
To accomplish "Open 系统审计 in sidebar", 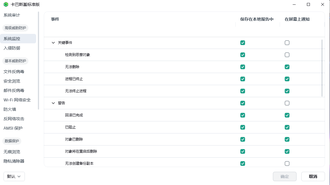I will point(12,15).
